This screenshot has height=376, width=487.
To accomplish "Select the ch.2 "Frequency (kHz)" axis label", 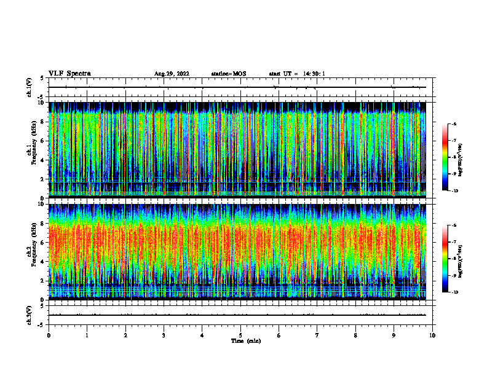I will [34, 245].
